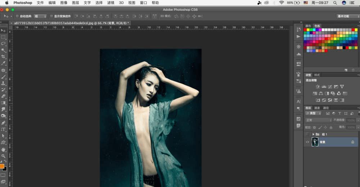The width and height of the screenshot is (360, 187).
Task: Add a Brightness/Contrast adjustment
Action: click(318, 87)
